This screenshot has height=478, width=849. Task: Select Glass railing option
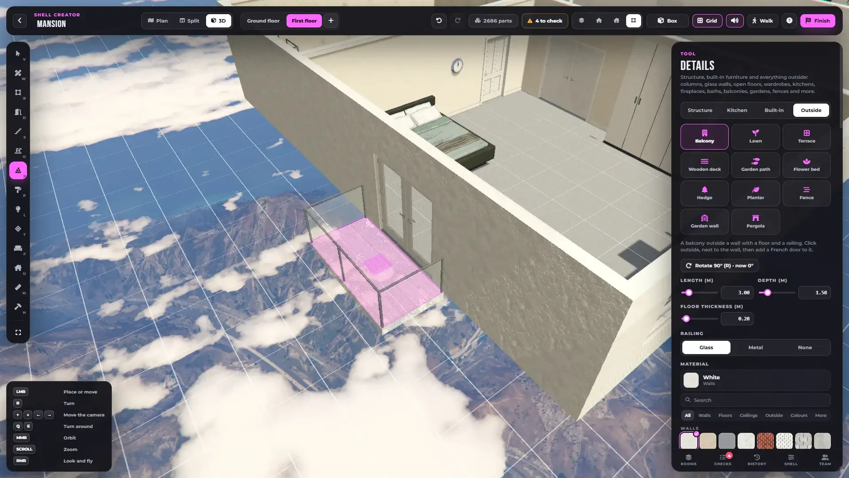coord(706,347)
